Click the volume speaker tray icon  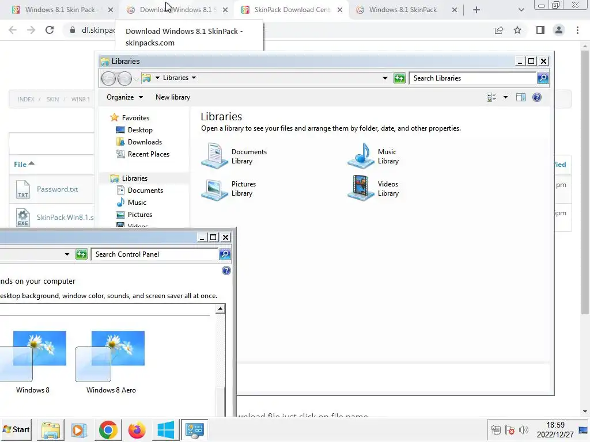pos(524,430)
